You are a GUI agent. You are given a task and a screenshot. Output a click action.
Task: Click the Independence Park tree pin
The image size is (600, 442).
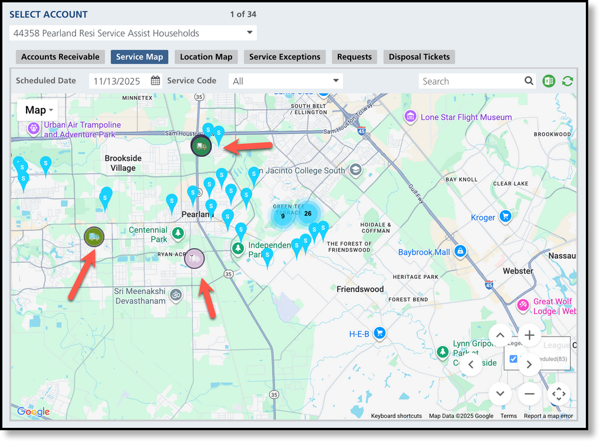tap(238, 249)
